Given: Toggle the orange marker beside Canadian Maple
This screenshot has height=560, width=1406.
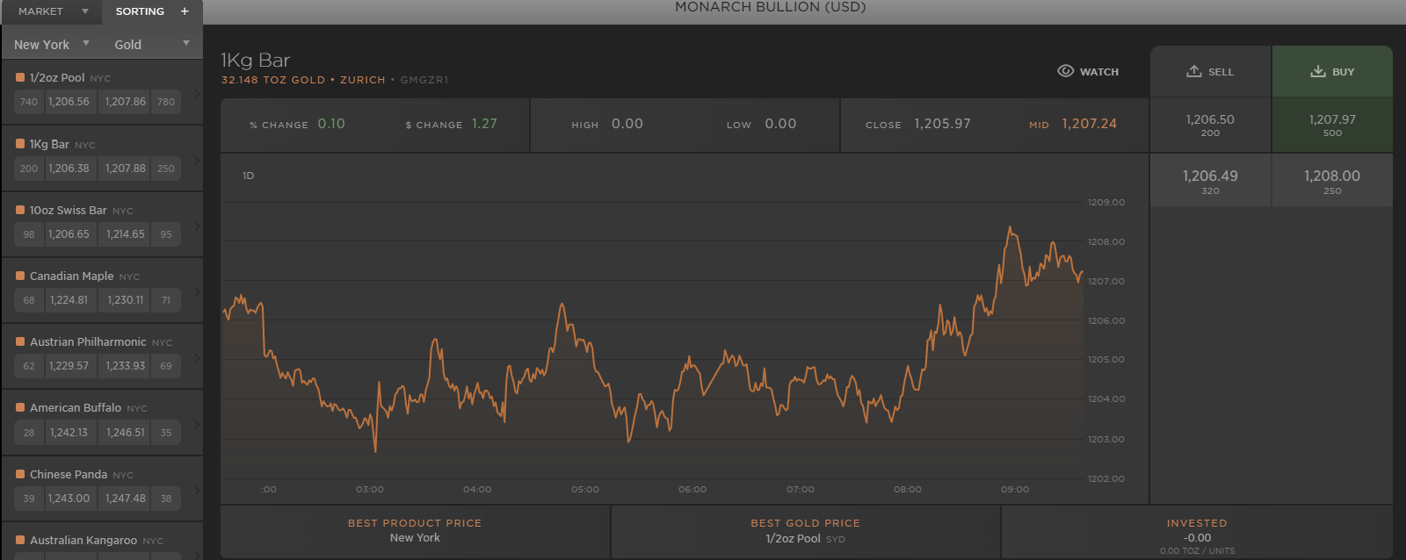Looking at the screenshot, I should pos(20,276).
